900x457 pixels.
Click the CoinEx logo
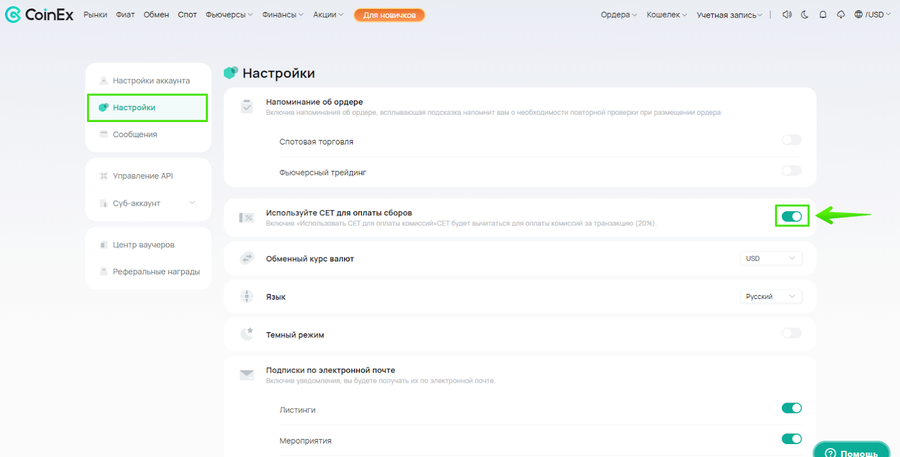[x=39, y=15]
